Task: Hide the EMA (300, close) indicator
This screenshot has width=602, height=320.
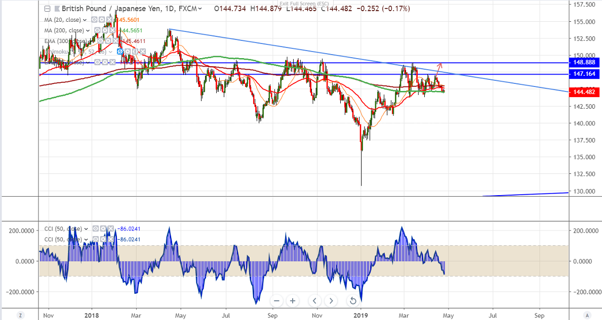Action: coord(100,41)
